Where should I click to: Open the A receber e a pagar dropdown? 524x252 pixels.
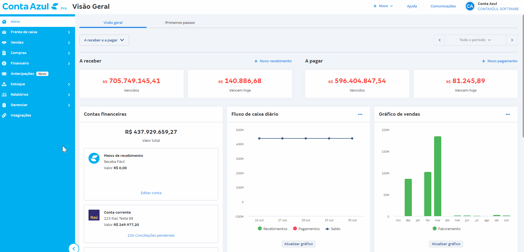click(x=104, y=40)
